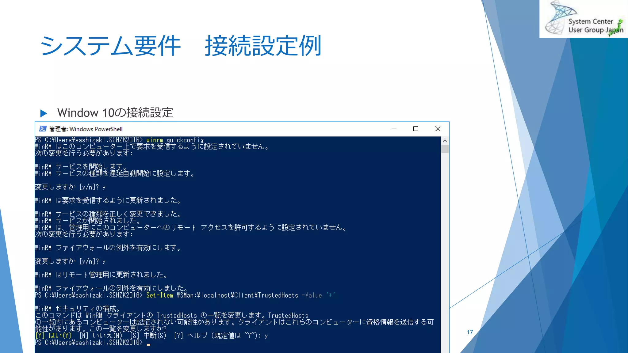Viewport: 628px width, 353px height.
Task: Click the '[?] ヘルプ' option text
Action: pyautogui.click(x=190, y=336)
